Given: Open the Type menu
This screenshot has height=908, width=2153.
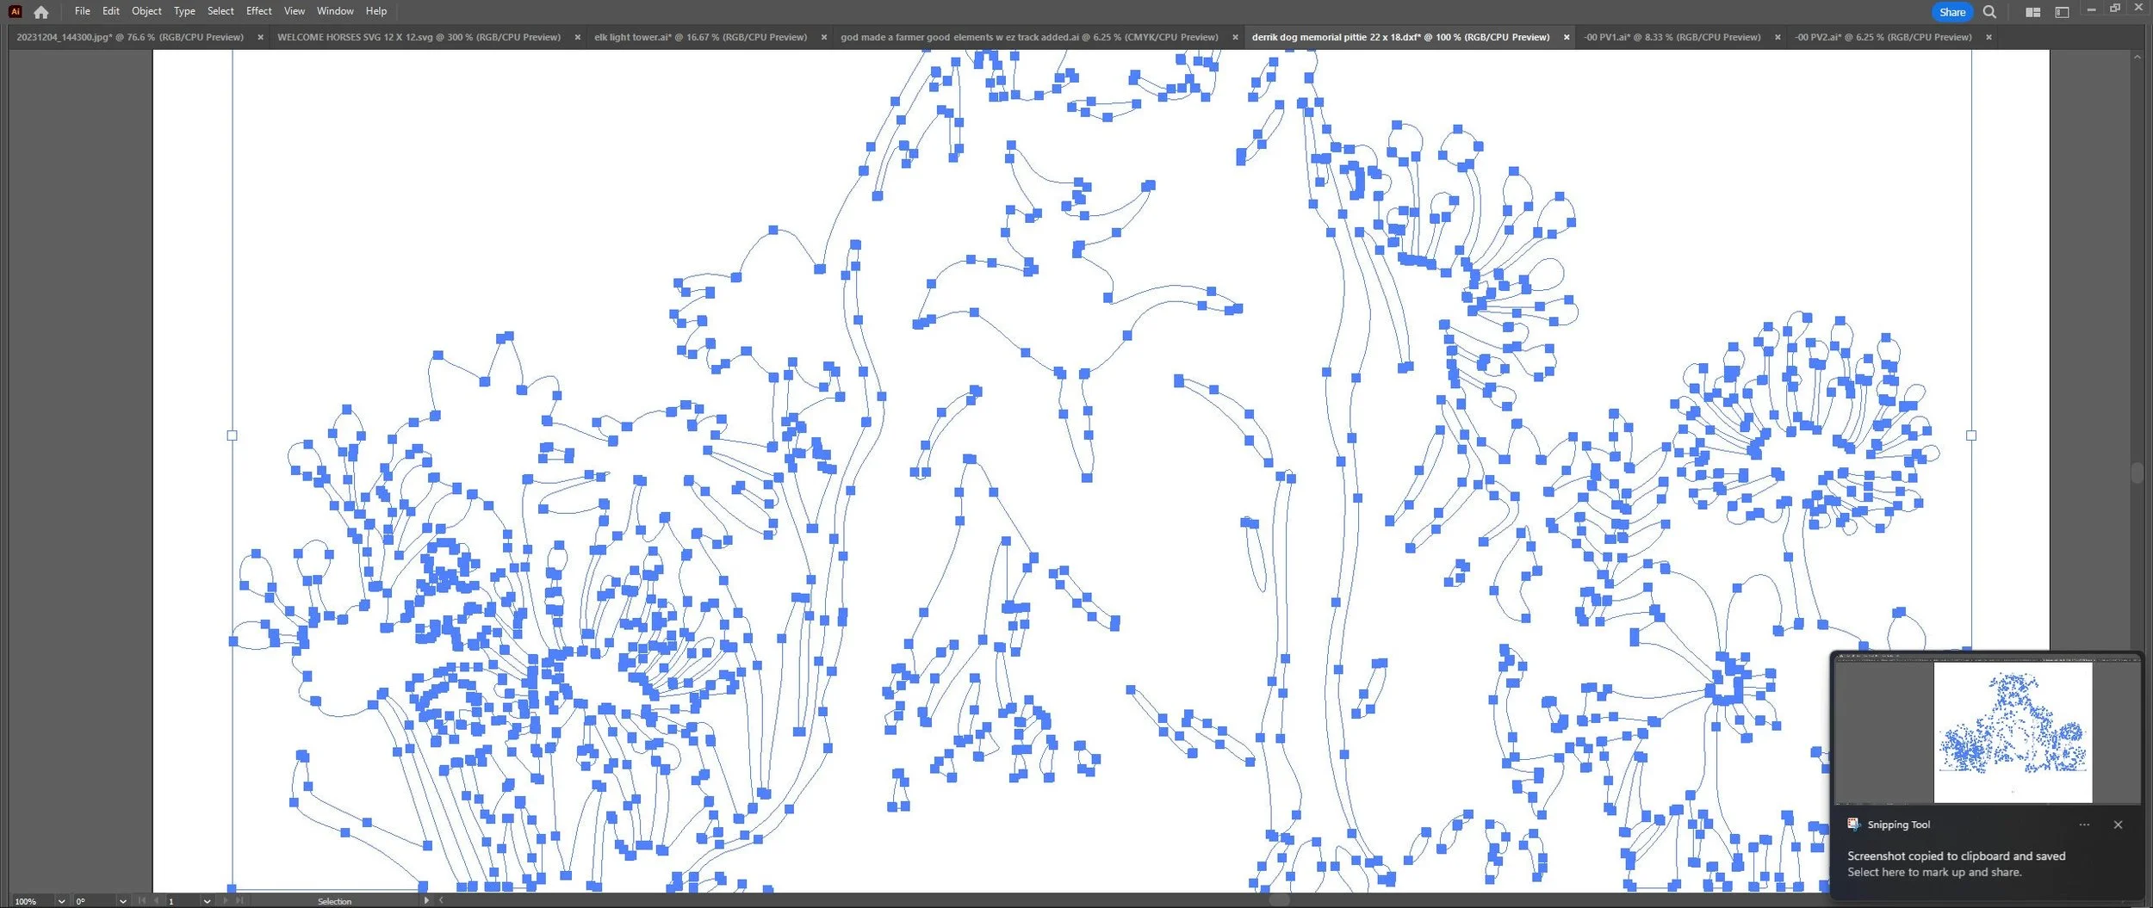Looking at the screenshot, I should pyautogui.click(x=184, y=11).
